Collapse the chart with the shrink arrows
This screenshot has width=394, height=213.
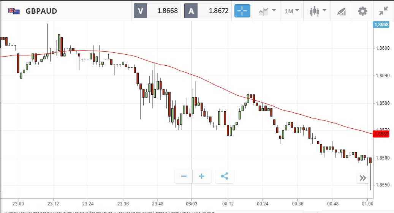383,11
